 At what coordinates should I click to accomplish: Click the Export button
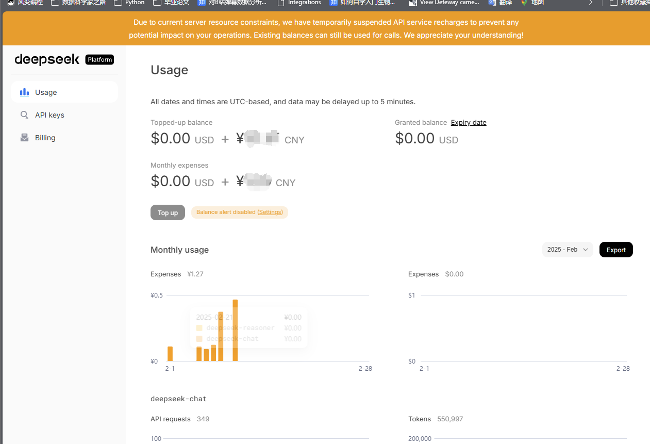point(616,250)
